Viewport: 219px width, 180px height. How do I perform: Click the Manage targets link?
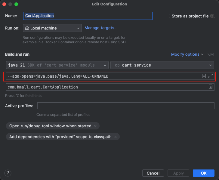point(101,28)
